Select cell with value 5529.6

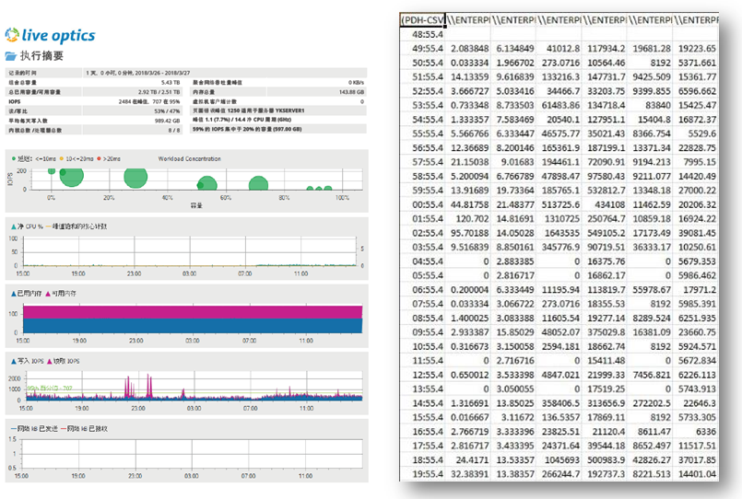coord(695,133)
